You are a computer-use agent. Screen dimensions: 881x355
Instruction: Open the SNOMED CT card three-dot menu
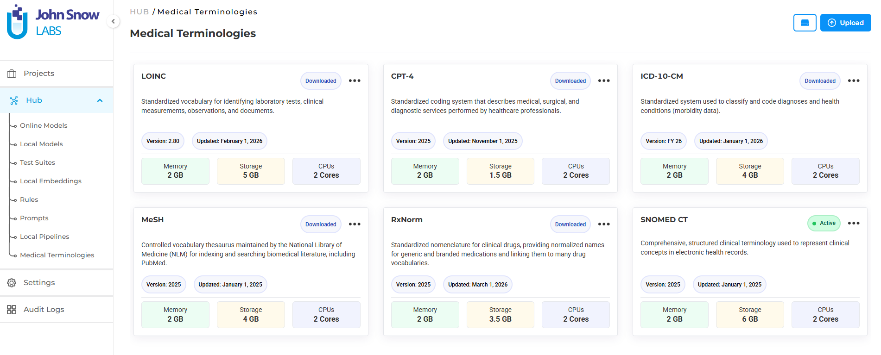853,223
